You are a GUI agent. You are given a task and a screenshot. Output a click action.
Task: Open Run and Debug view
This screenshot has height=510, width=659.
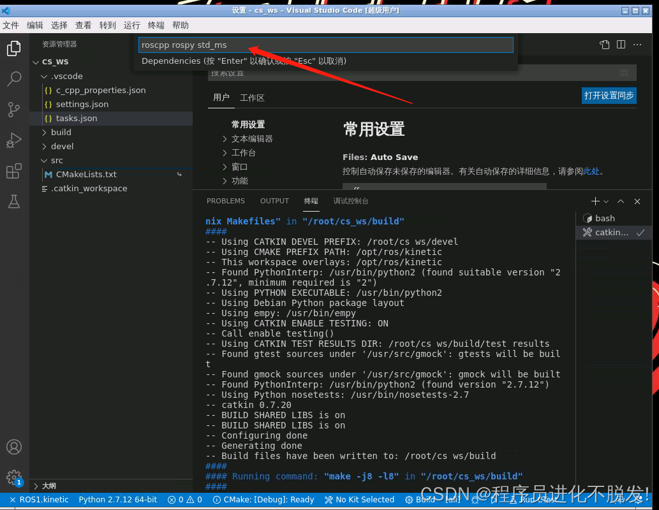click(x=14, y=140)
